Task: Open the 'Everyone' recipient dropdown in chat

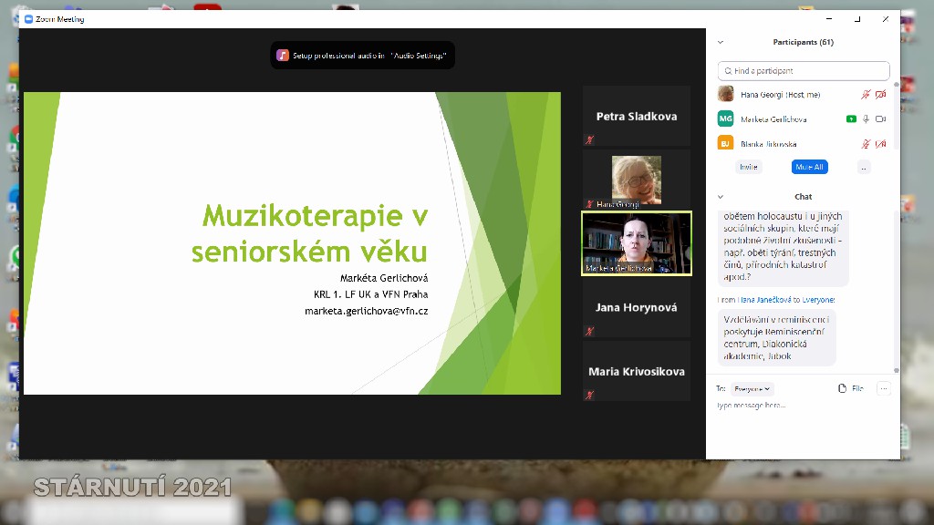Action: [x=752, y=388]
